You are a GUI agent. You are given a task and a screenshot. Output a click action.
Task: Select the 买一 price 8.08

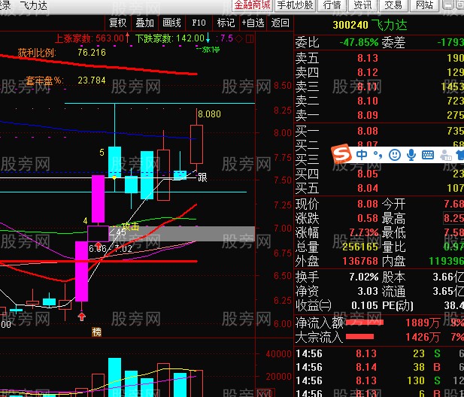tap(368, 131)
